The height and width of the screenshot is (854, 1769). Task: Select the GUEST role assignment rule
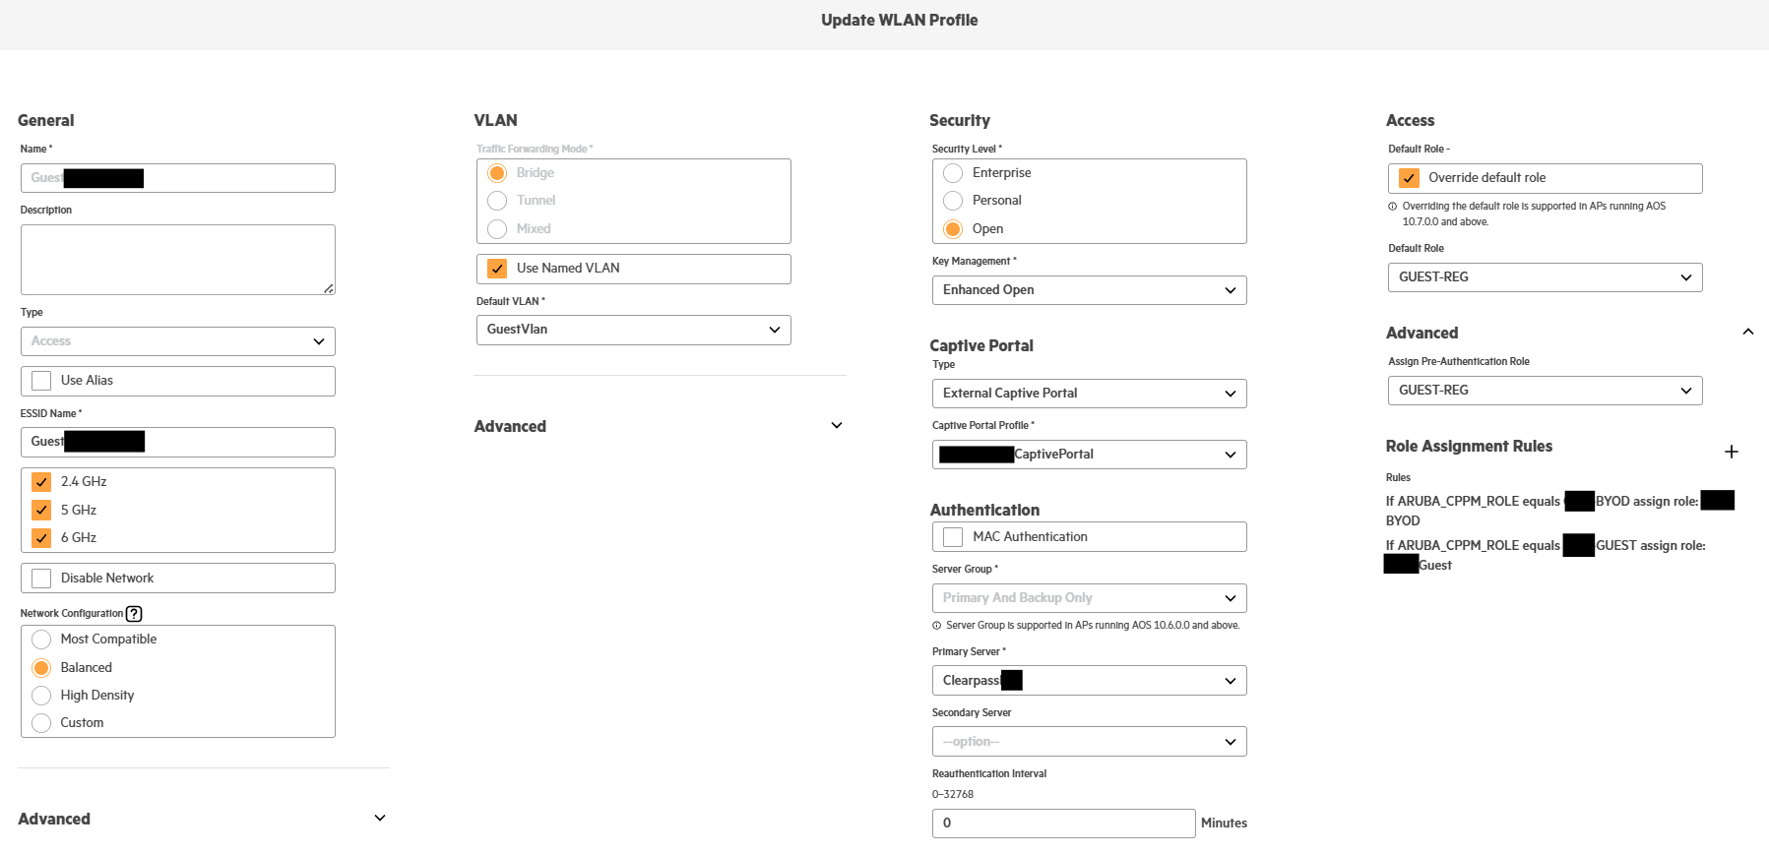tap(1546, 555)
